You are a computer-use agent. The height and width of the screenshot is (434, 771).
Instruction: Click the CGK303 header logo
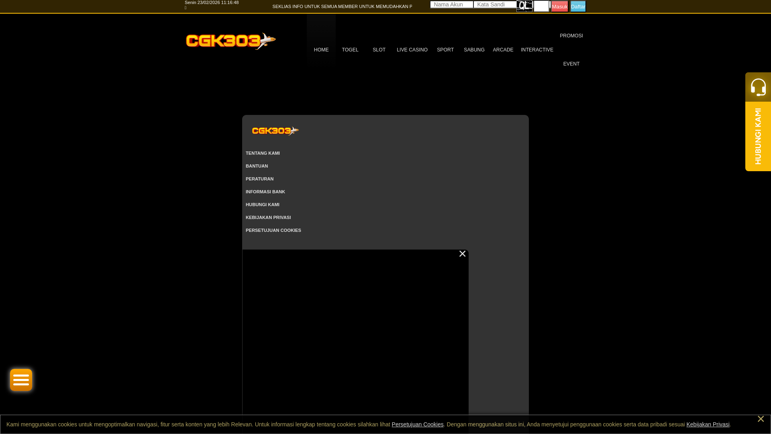[231, 41]
